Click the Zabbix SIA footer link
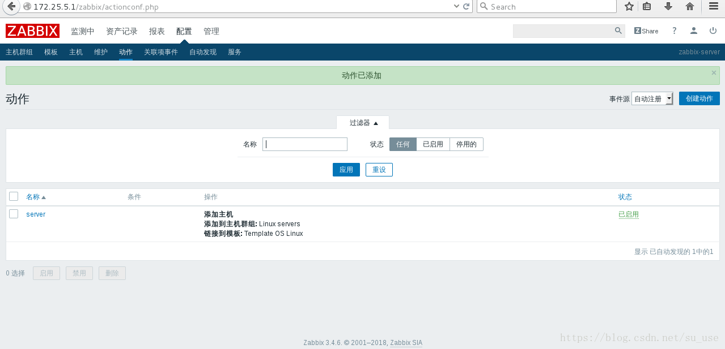The image size is (725, 349). [x=406, y=343]
